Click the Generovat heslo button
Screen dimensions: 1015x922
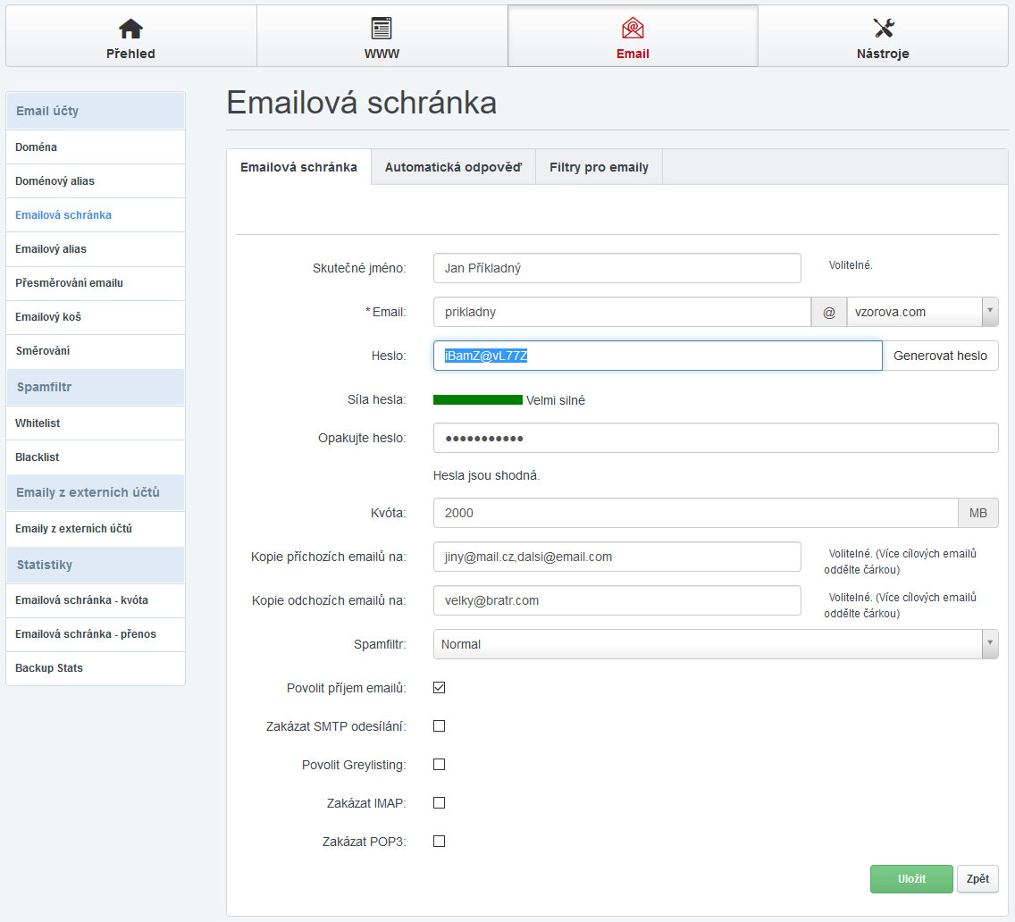940,356
